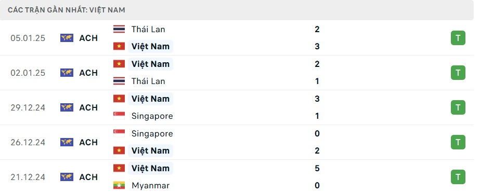Click the win badge on 26.12.24 row
This screenshot has height=193, width=480.
click(458, 142)
